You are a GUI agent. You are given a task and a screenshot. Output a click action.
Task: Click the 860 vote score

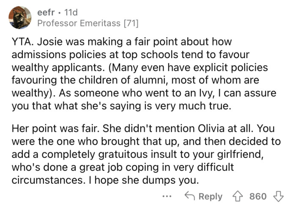coord(258,196)
